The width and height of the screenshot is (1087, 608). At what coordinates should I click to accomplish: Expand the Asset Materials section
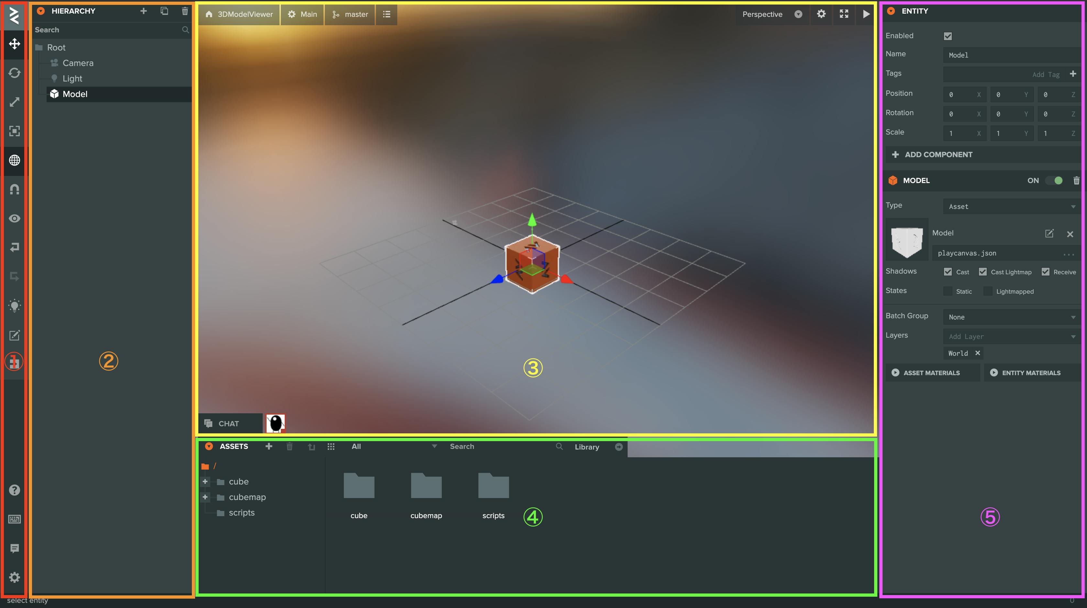(932, 373)
